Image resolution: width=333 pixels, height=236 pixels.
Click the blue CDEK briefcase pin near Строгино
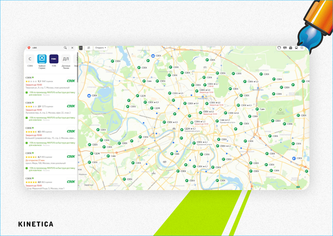click(x=89, y=95)
